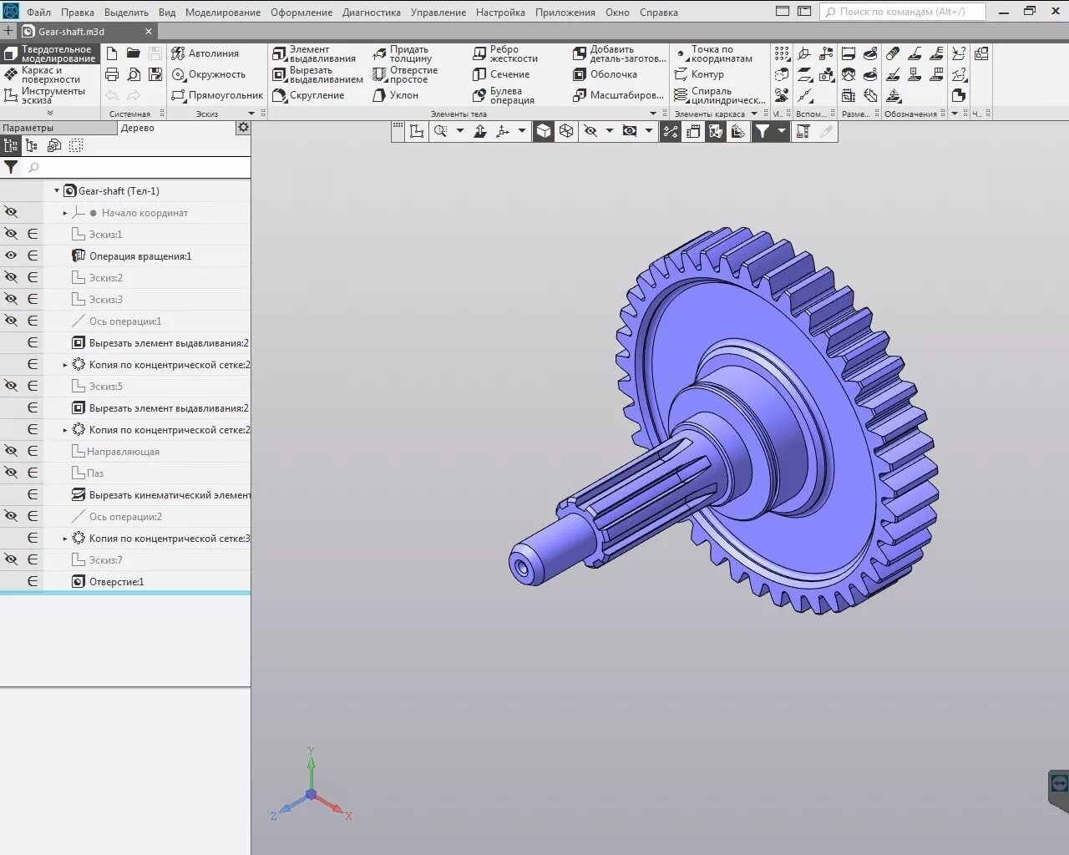Open the filter funnel dropdown arrow
Screen dimensions: 1069x855
coord(782,131)
